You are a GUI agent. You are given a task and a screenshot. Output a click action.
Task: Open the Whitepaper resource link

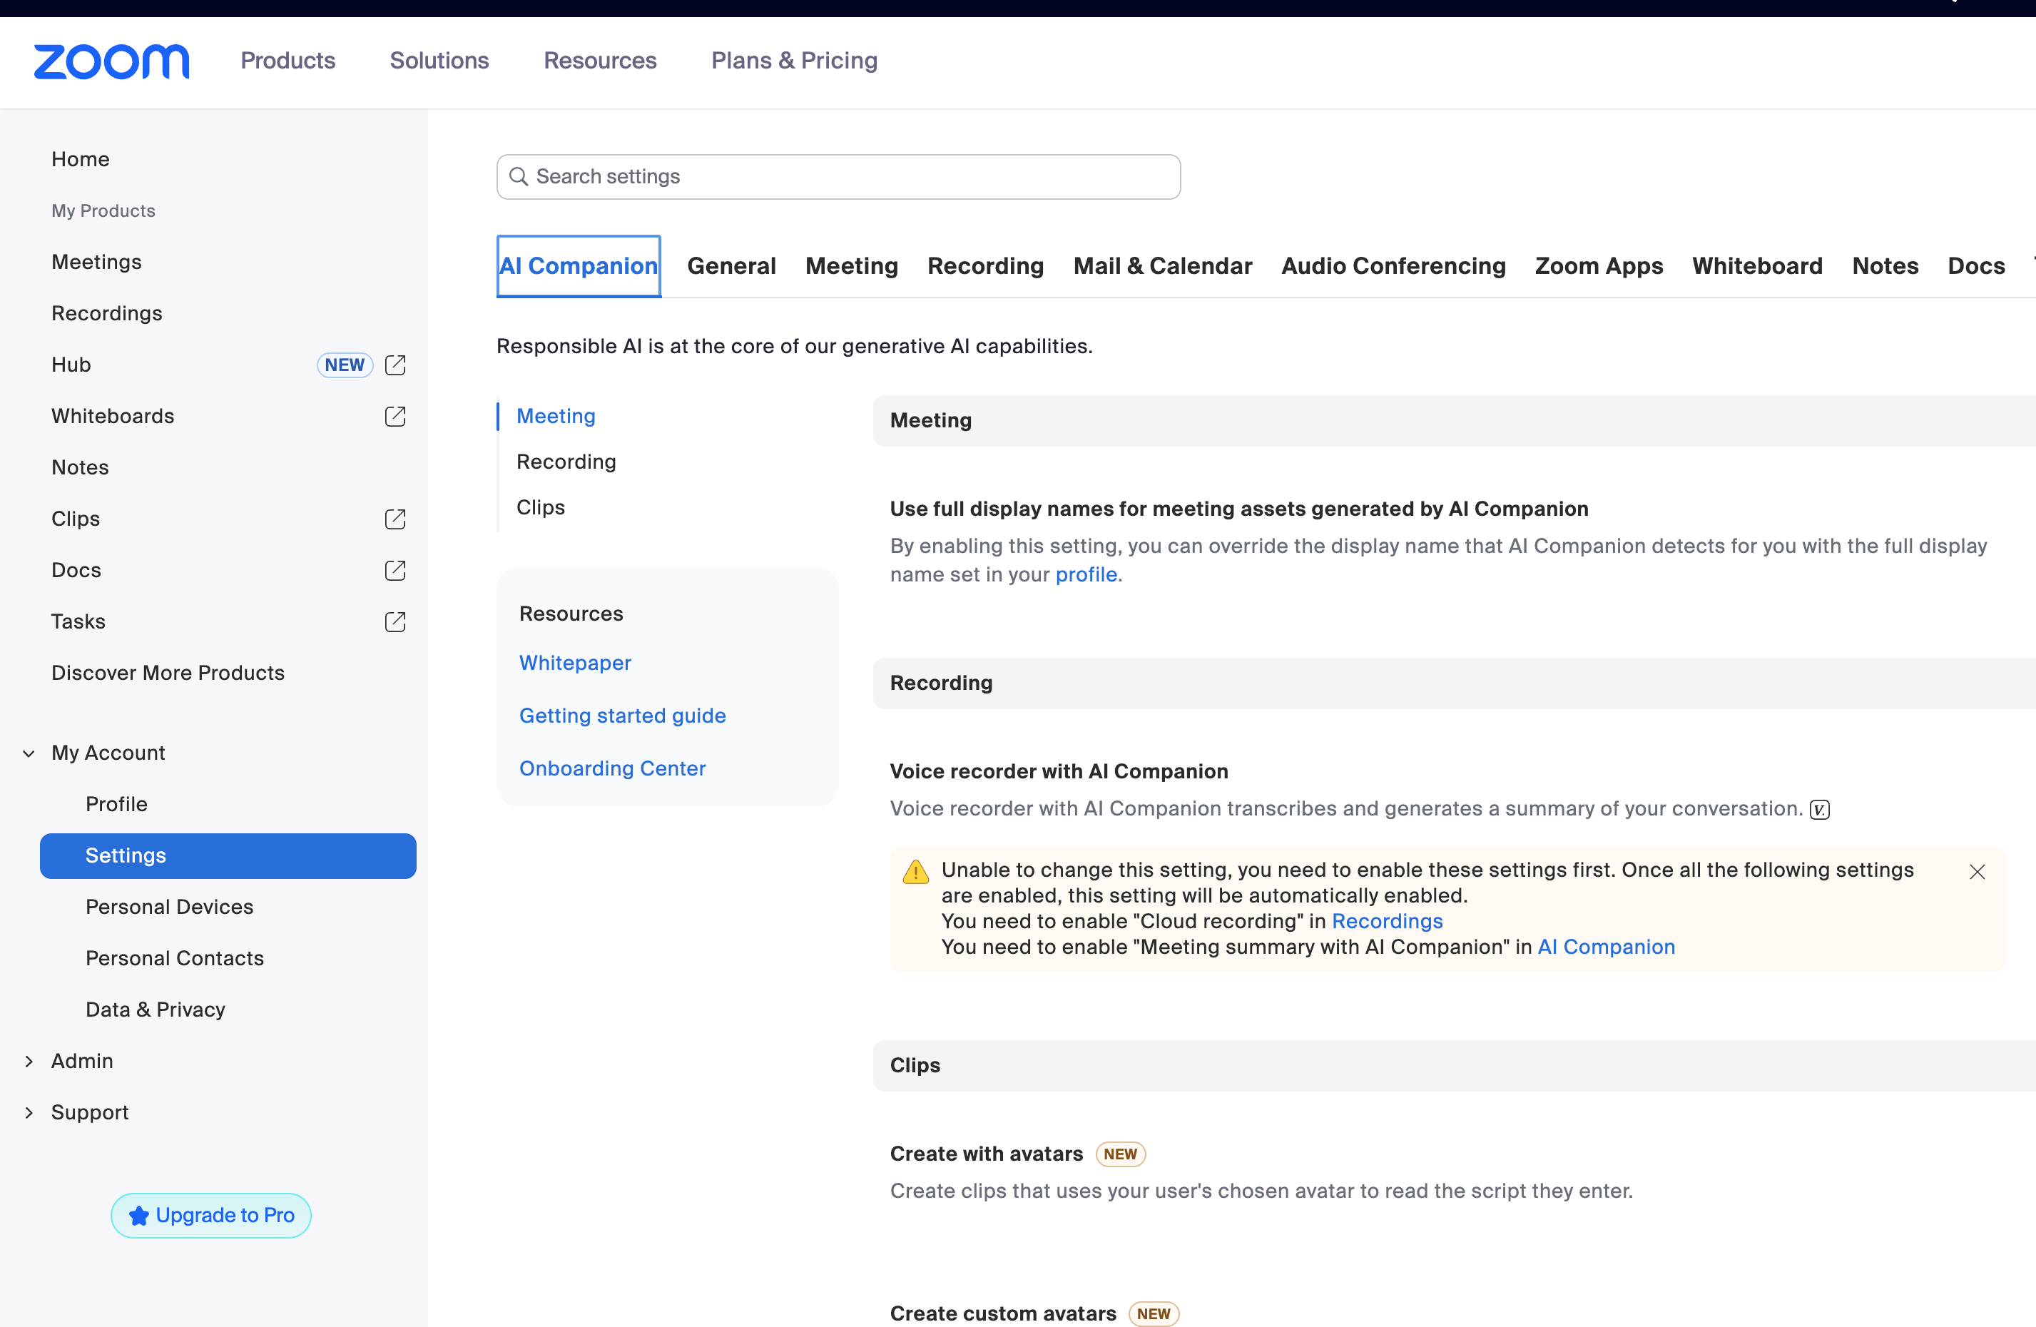point(575,663)
